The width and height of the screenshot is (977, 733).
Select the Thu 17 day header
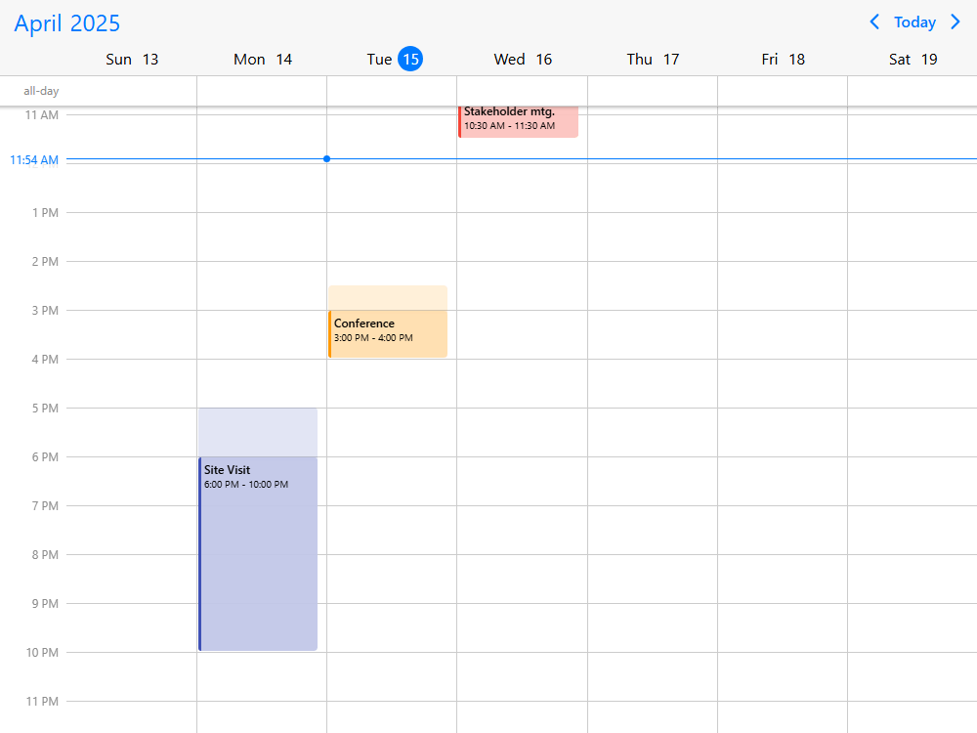pos(653,60)
